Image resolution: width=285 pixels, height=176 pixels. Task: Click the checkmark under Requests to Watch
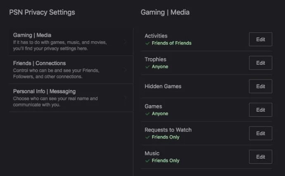(x=147, y=137)
